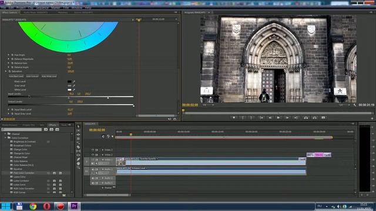Screen dimensions: 376x211
Task: Select the Track Select tool
Action: tap(78, 130)
